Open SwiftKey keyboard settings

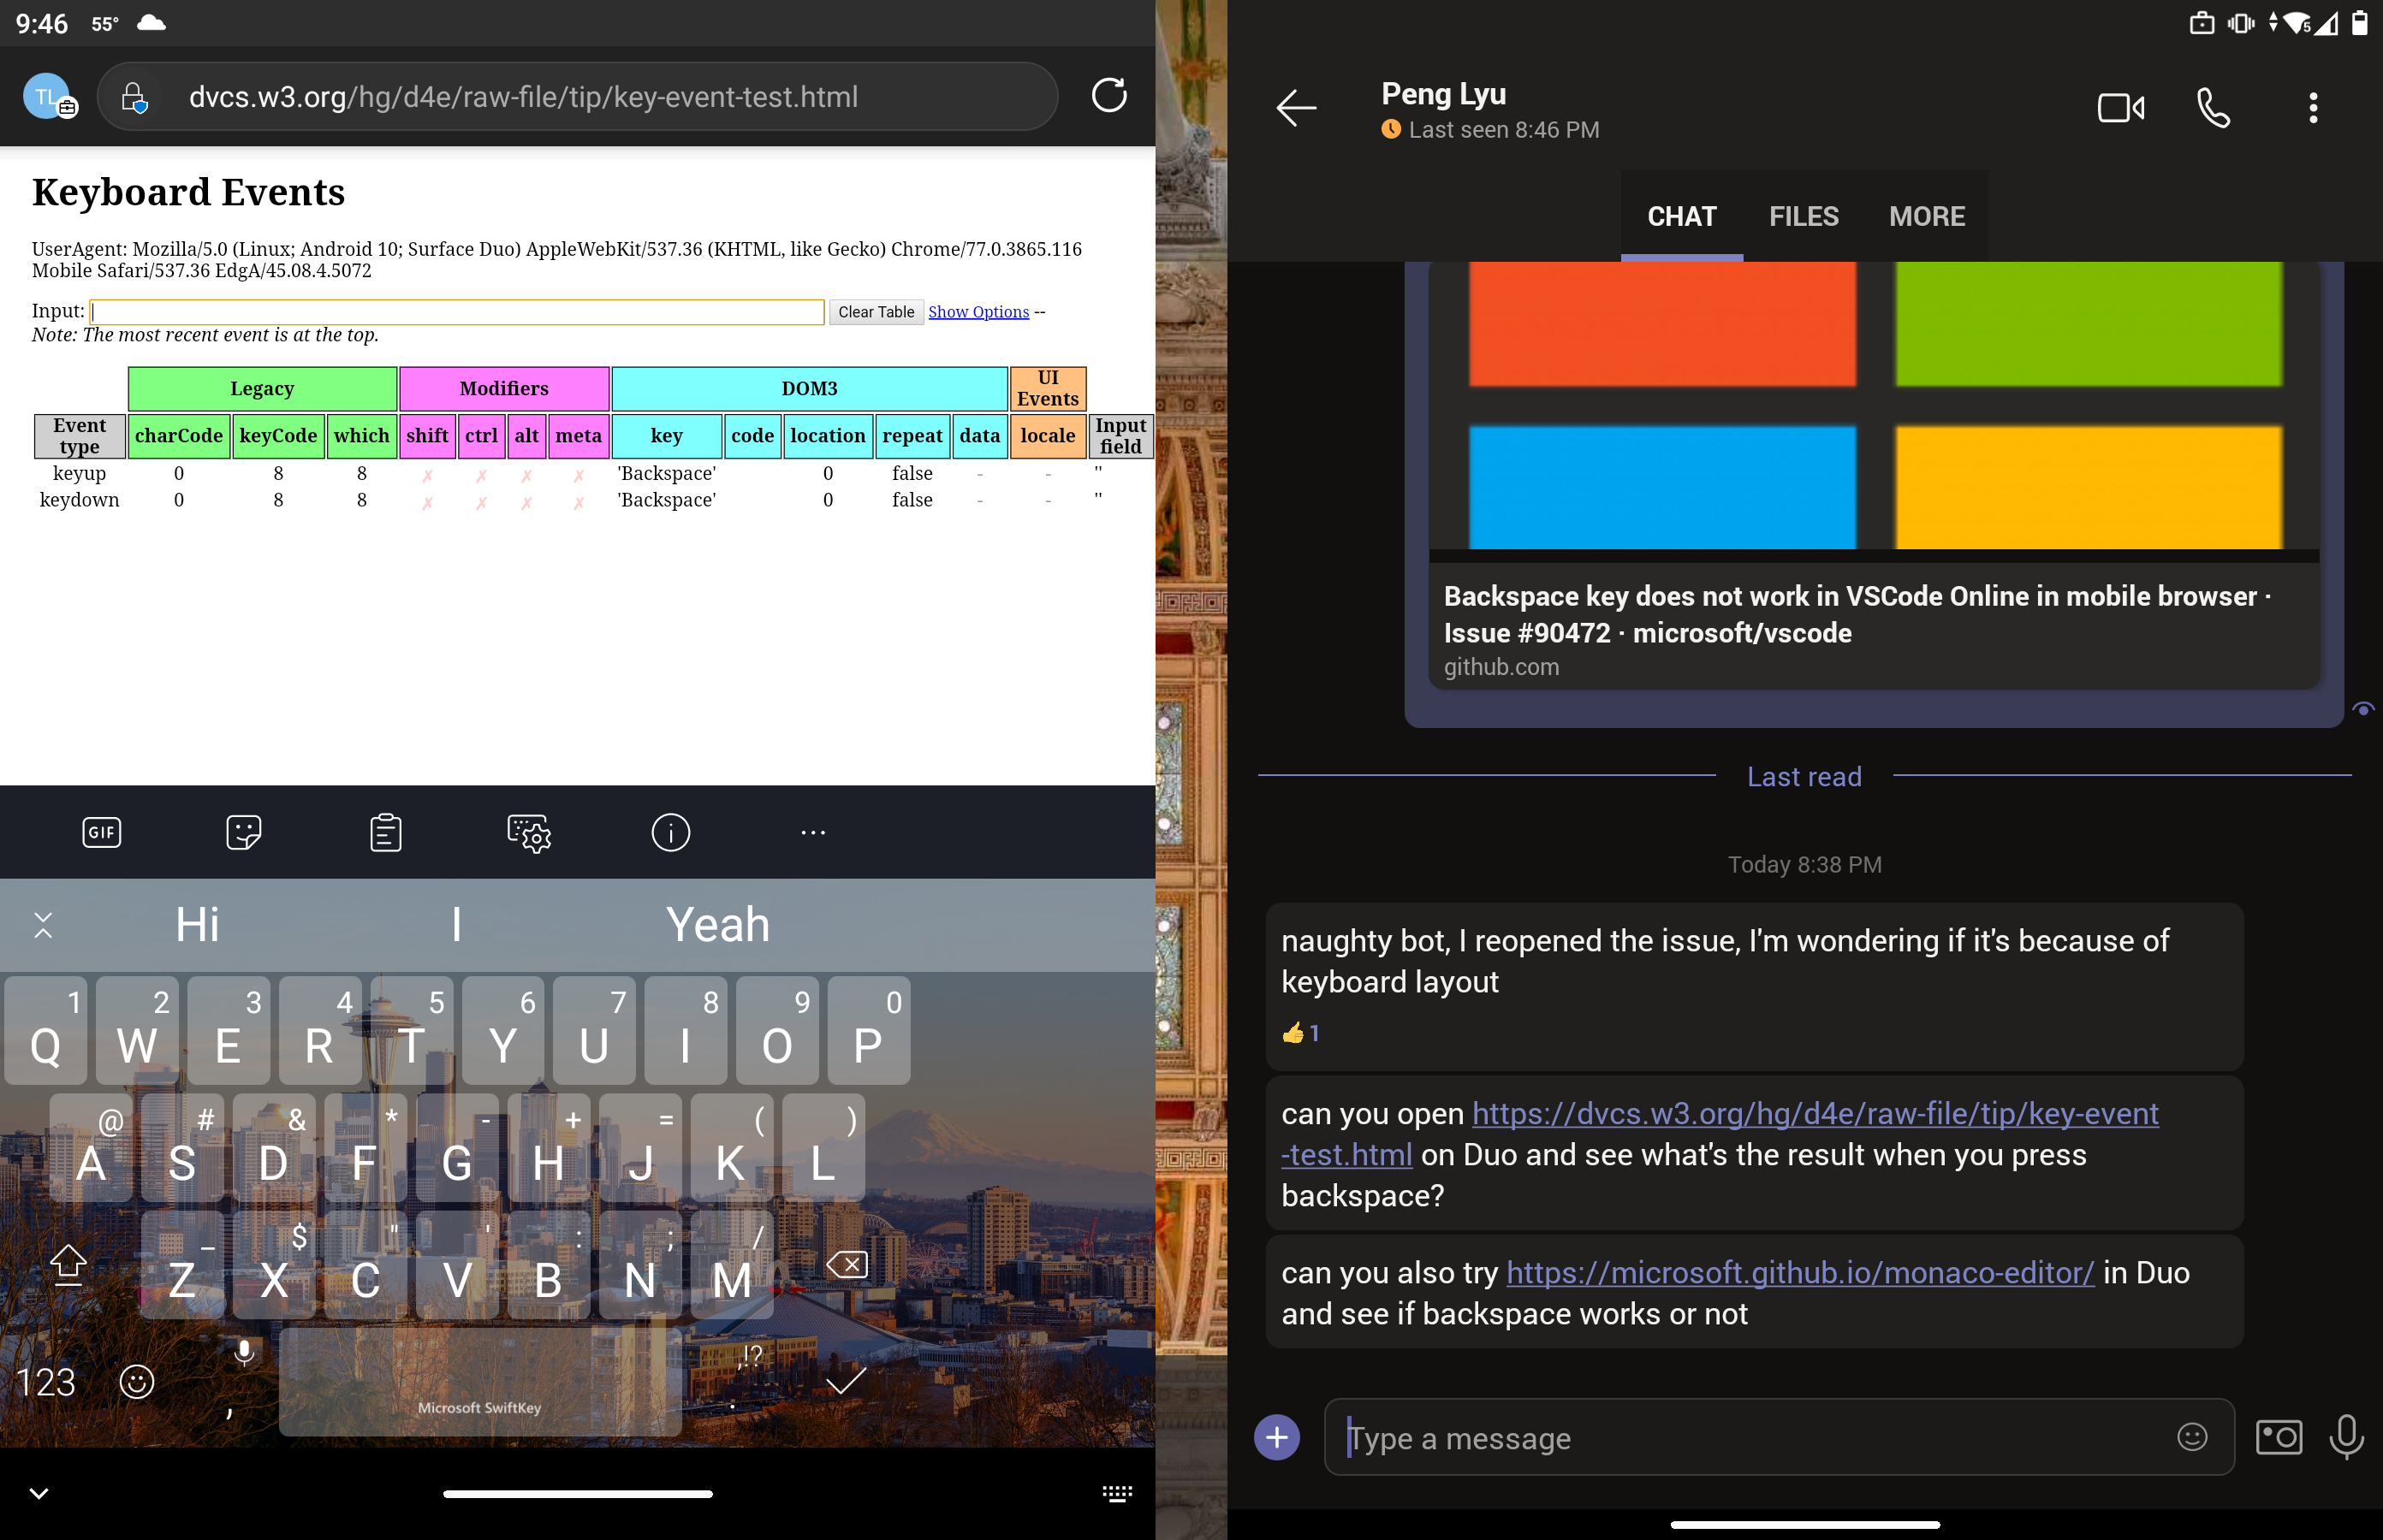pyautogui.click(x=529, y=832)
